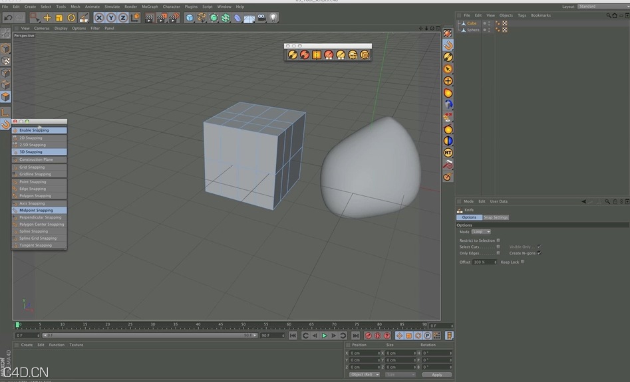
Task: Enable Tangent Snapping
Action: [x=39, y=244]
